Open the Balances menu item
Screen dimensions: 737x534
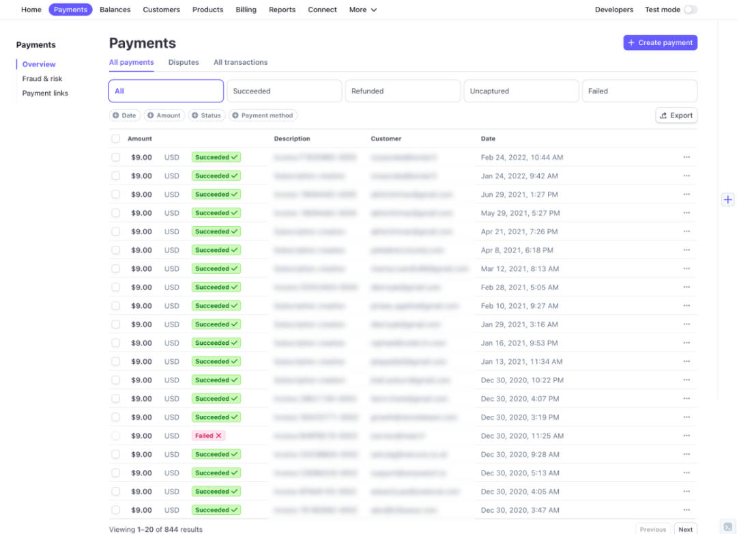(115, 10)
